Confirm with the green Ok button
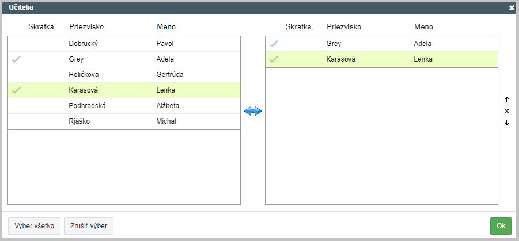 tap(501, 226)
